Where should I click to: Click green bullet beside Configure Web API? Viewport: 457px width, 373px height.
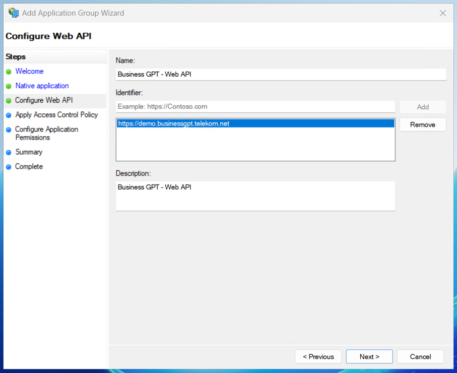coord(9,101)
